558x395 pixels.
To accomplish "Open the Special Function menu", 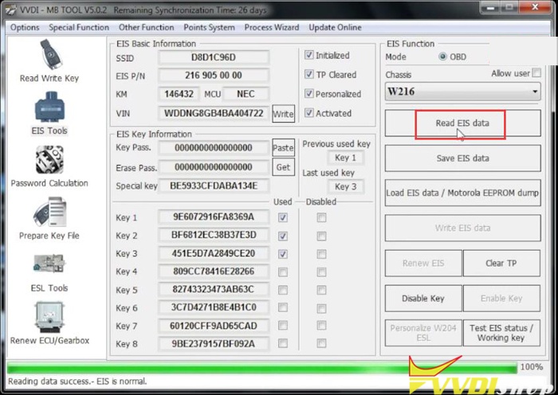I will pyautogui.click(x=79, y=27).
